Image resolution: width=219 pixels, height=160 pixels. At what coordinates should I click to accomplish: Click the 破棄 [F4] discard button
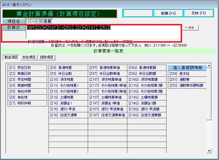point(168,13)
